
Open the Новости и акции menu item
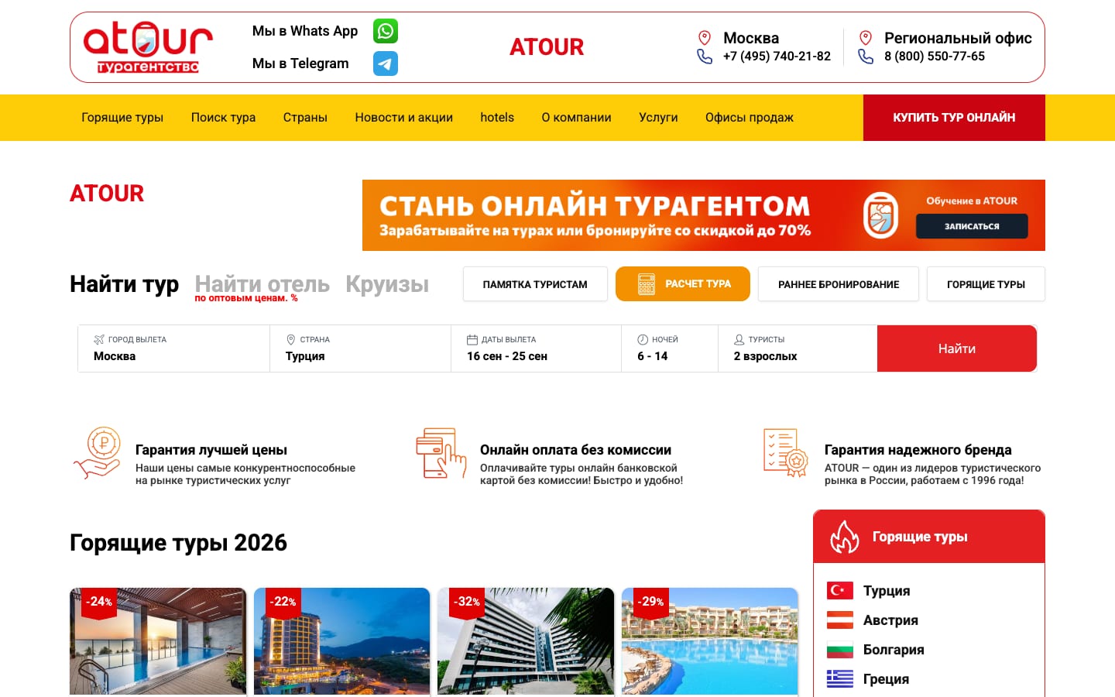coord(404,118)
